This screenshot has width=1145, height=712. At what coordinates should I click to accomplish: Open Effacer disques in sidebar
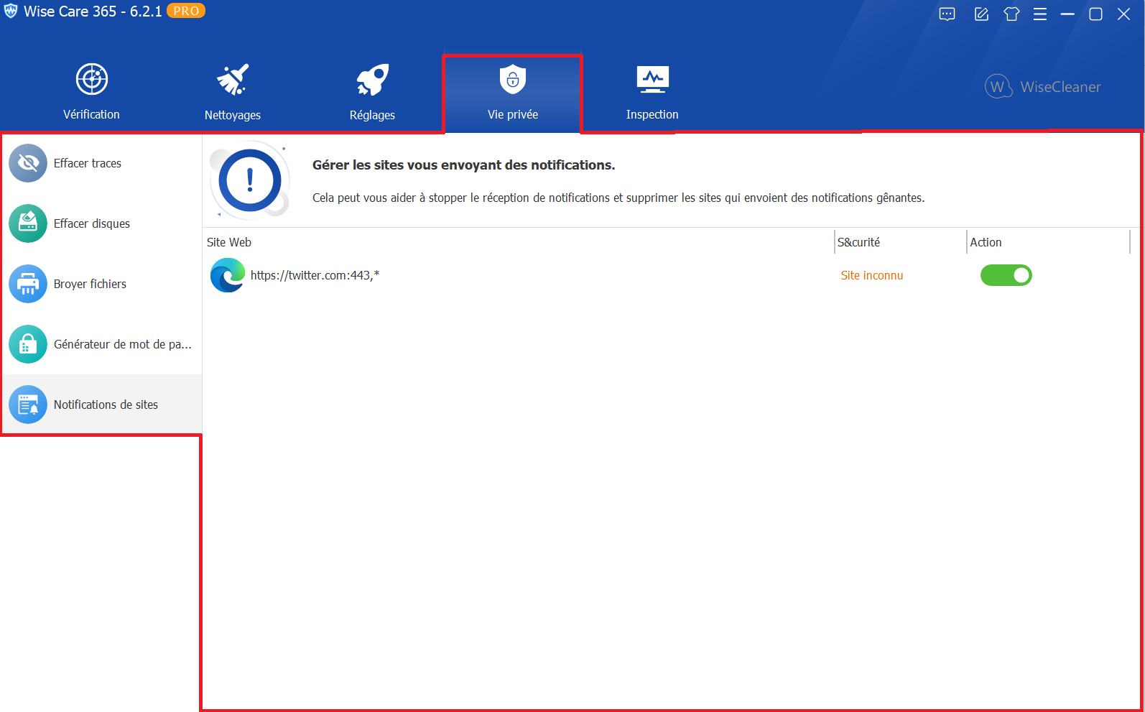click(102, 223)
